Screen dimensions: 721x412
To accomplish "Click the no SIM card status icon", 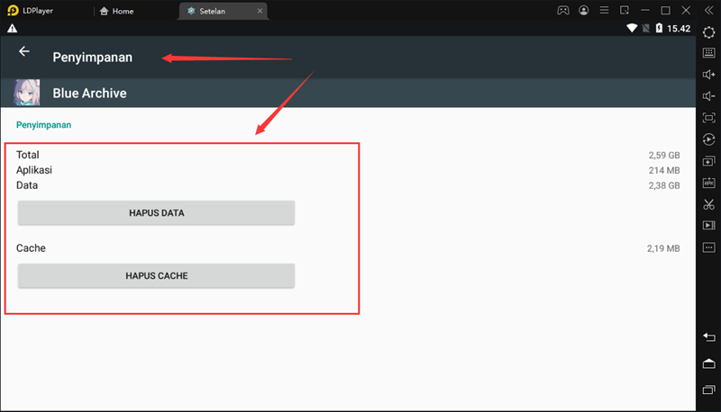I will coord(646,28).
